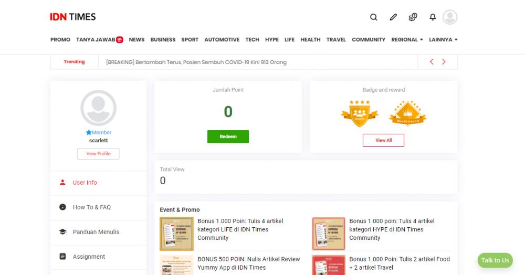Click the 'Badge and reward' heading
The height and width of the screenshot is (275, 525).
pos(384,90)
